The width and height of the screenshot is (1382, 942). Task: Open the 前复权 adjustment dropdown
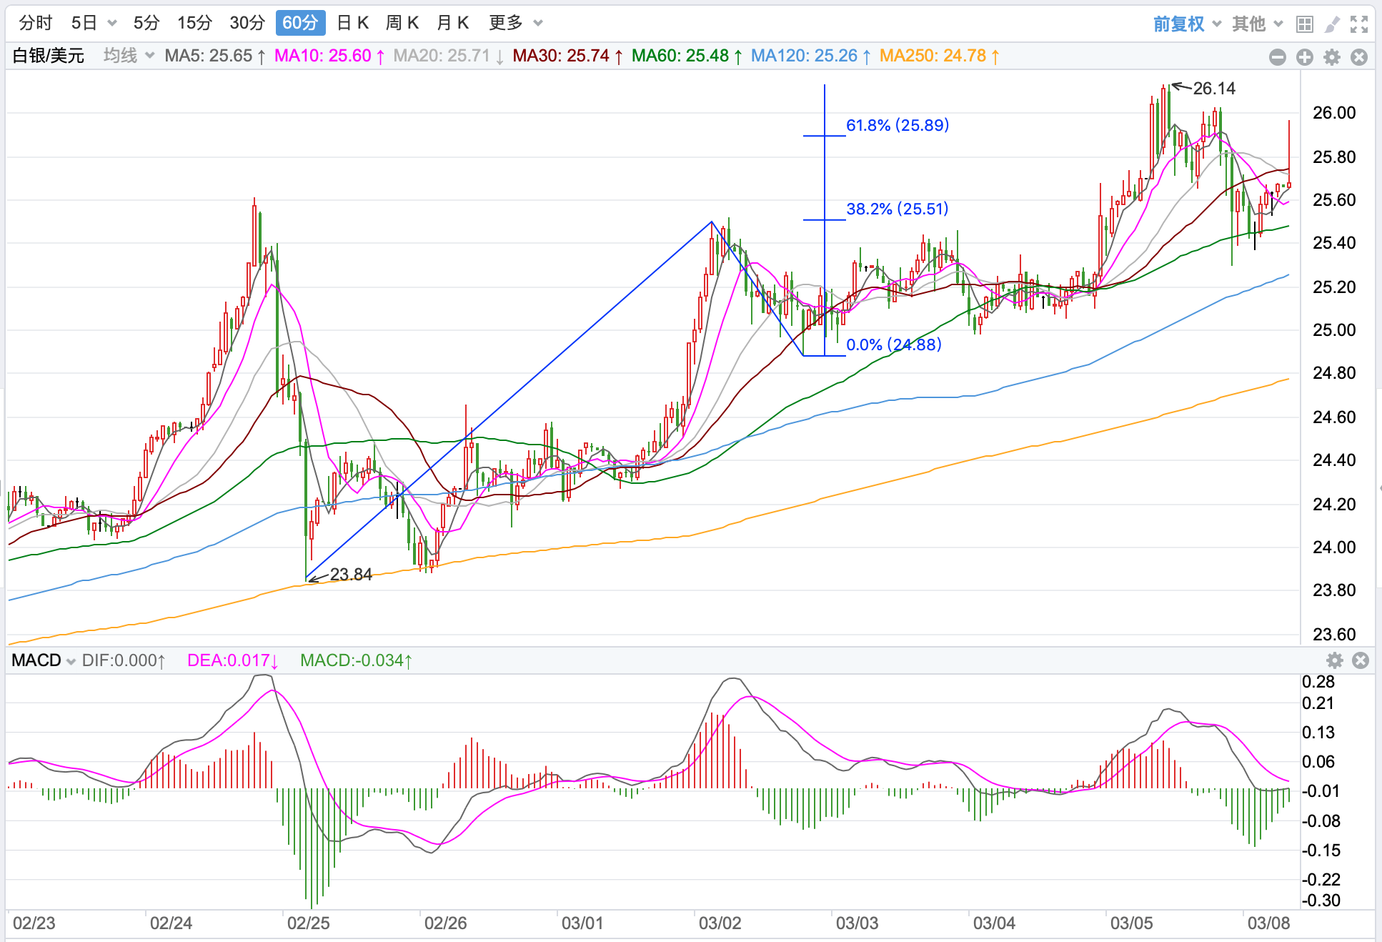[1188, 24]
